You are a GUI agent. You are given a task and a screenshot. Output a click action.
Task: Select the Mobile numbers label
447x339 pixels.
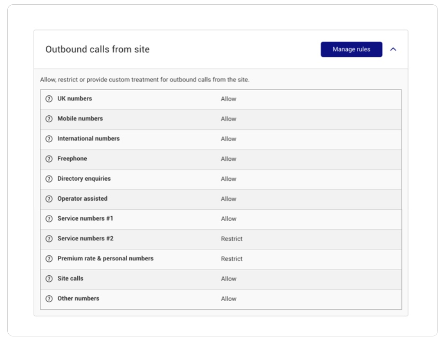coord(80,119)
